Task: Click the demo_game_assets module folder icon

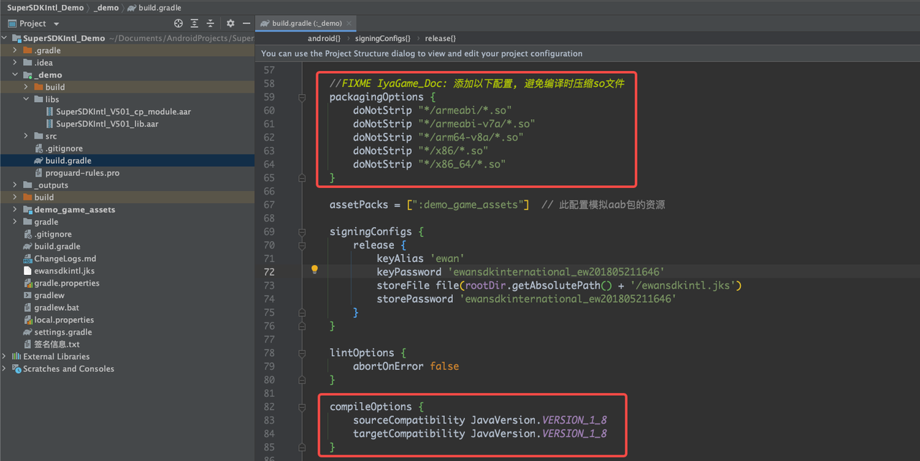Action: tap(27, 210)
